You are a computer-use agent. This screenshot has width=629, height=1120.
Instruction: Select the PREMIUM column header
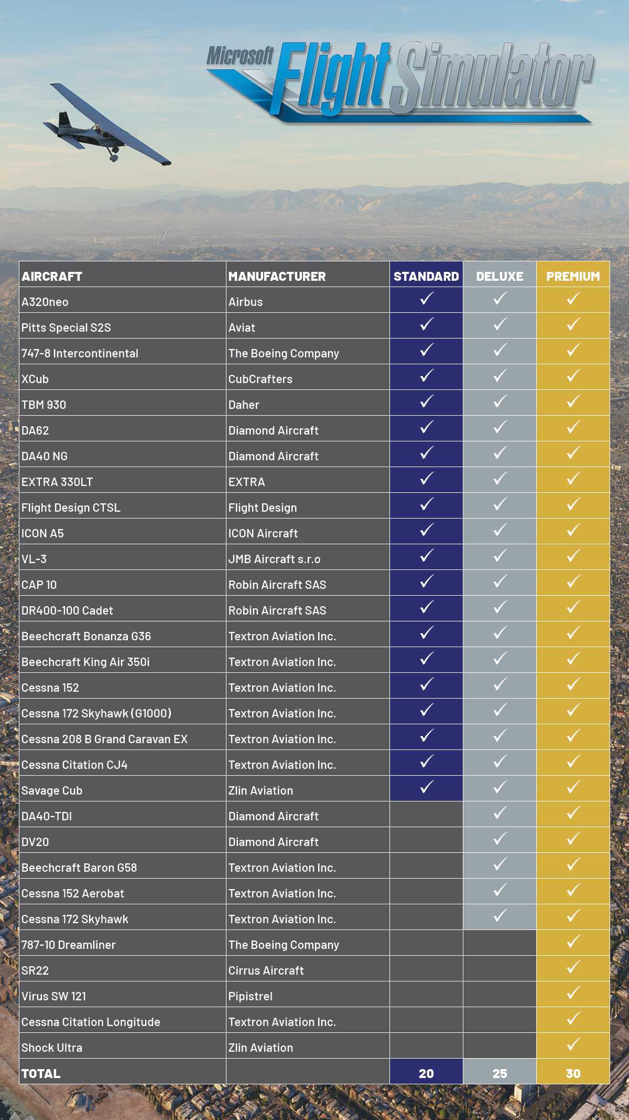[573, 276]
